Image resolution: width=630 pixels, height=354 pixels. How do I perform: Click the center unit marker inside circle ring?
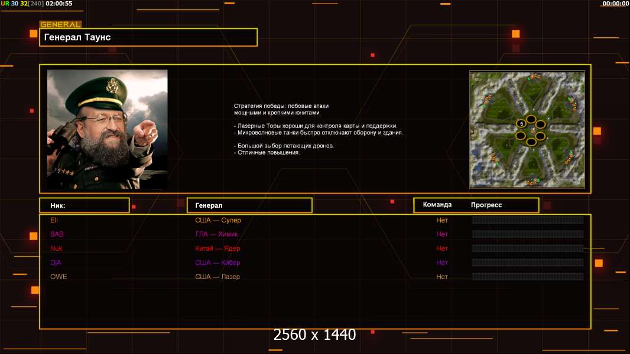coord(531,130)
